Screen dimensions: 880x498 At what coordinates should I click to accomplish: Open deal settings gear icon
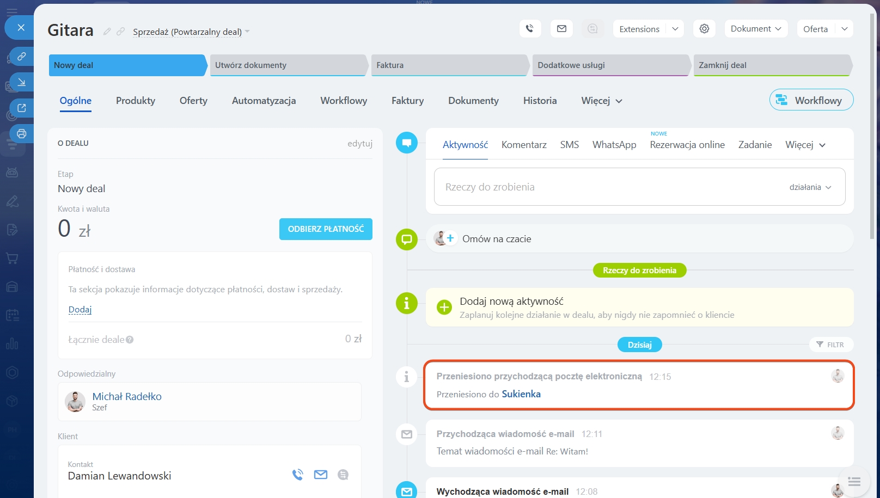(704, 29)
